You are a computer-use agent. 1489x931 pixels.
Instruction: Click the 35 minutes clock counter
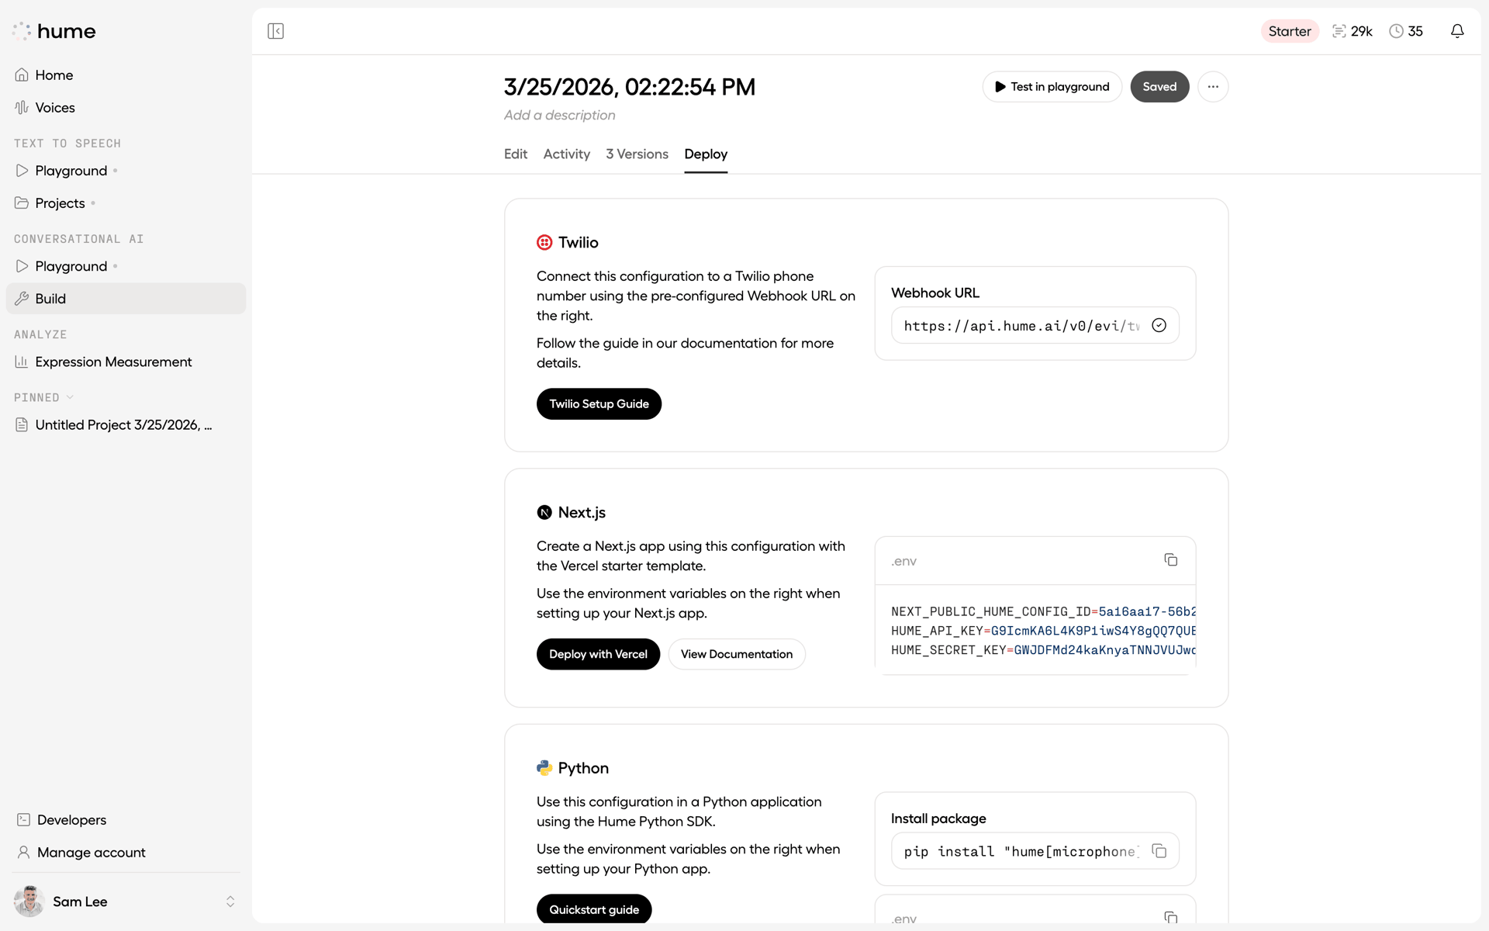pyautogui.click(x=1405, y=31)
